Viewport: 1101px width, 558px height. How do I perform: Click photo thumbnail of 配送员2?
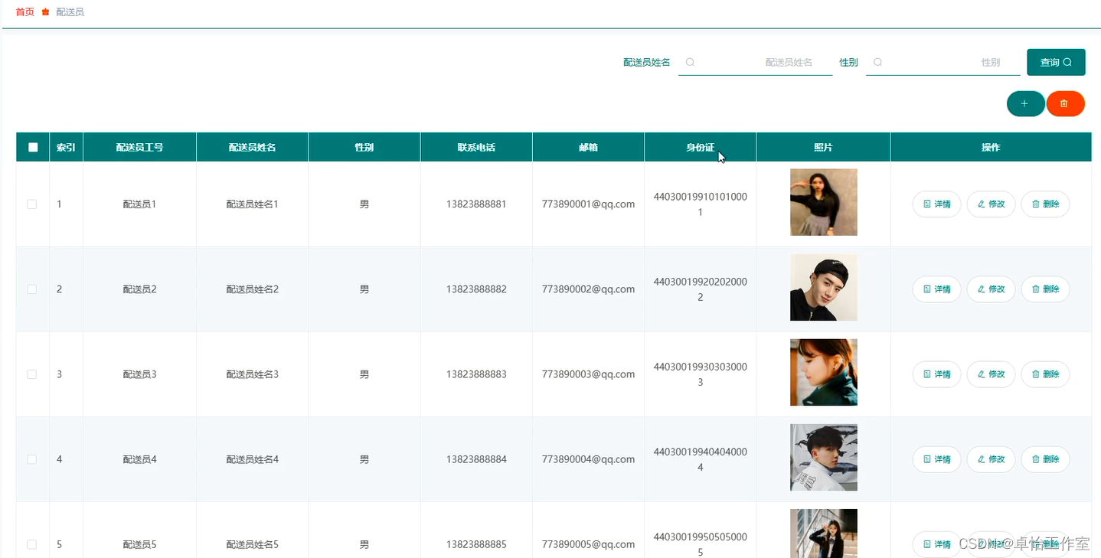823,287
